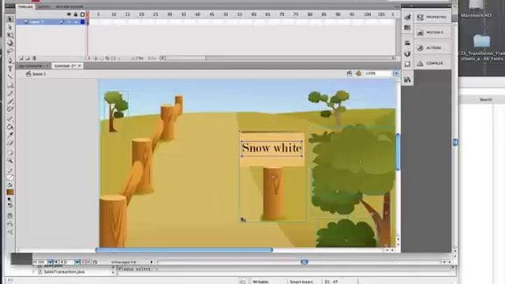Open the Transform panel icon

[x=407, y=64]
